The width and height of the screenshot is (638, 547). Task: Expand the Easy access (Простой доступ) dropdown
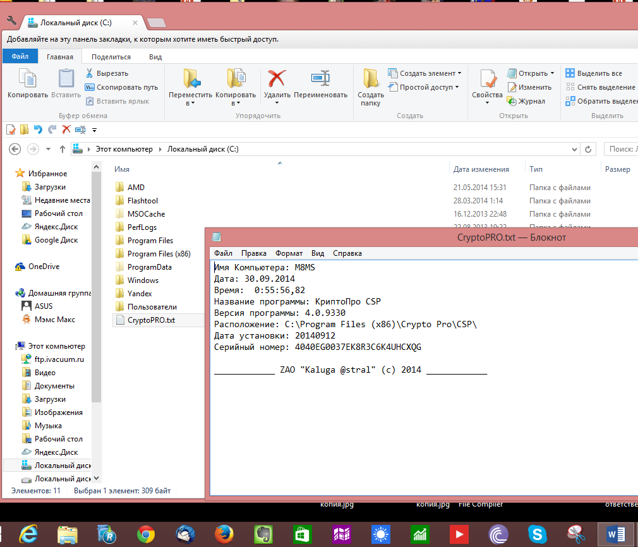click(457, 87)
